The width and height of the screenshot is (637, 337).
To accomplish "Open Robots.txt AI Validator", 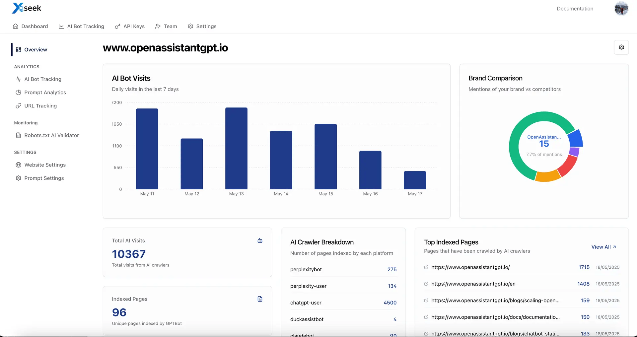I will click(51, 135).
